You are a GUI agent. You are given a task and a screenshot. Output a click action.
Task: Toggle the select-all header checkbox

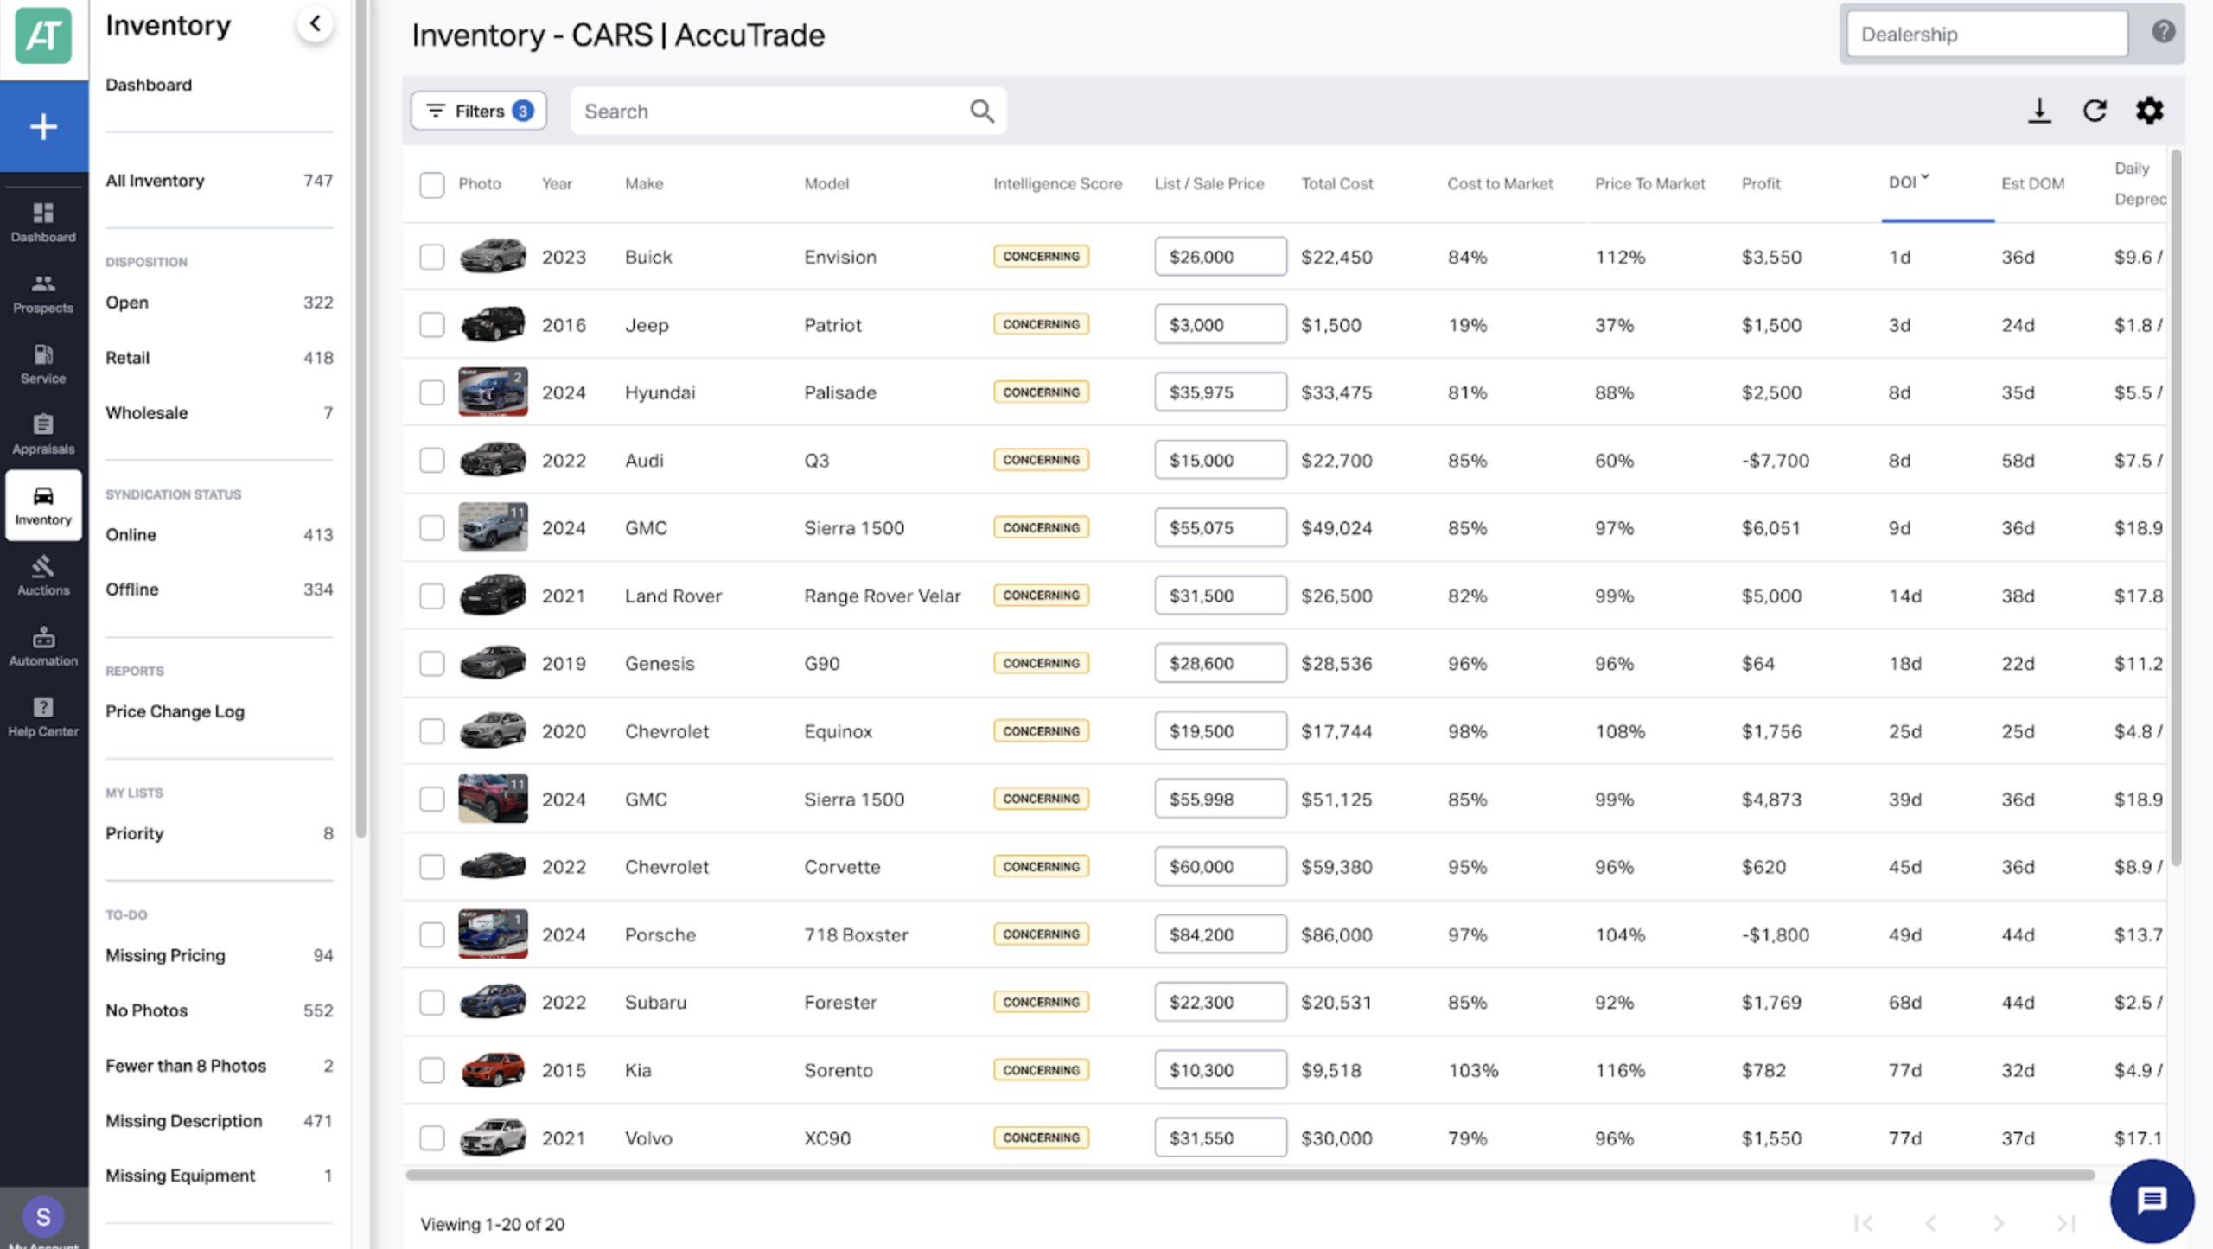pos(432,184)
